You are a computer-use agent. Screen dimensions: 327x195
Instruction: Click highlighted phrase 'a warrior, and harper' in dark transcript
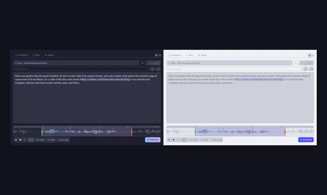coord(98,79)
